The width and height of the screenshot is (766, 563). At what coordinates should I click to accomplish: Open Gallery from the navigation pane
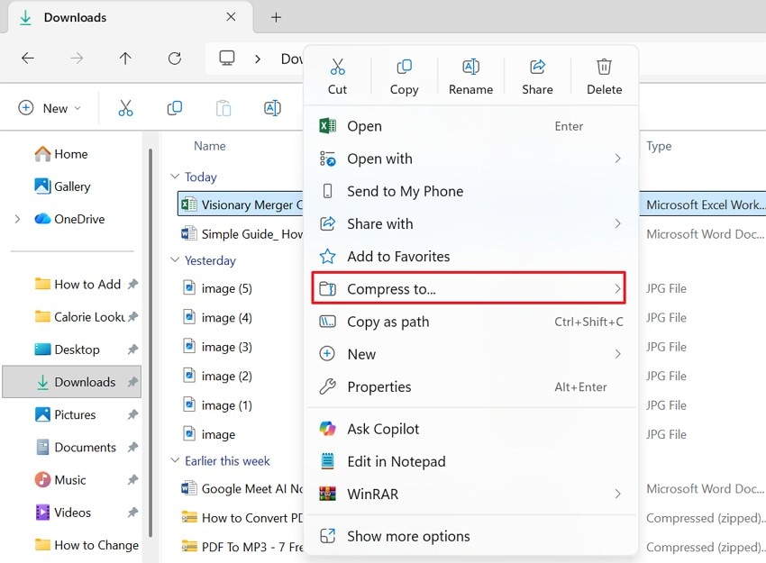[68, 186]
